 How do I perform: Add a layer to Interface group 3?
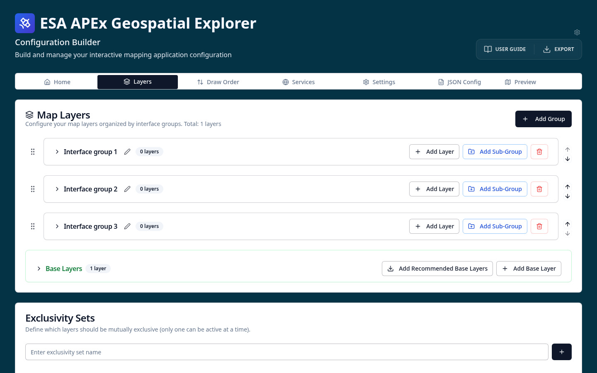click(434, 226)
